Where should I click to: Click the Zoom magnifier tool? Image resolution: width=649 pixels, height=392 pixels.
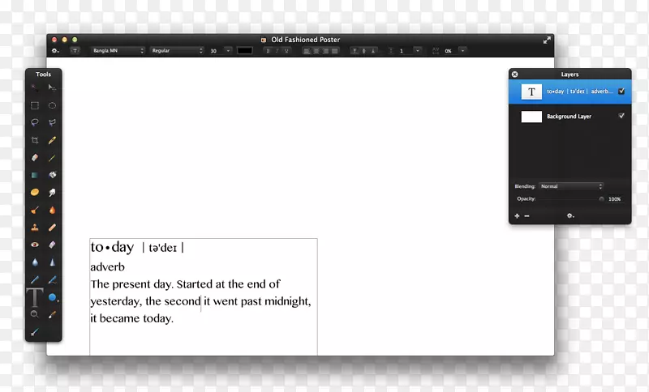pos(35,313)
